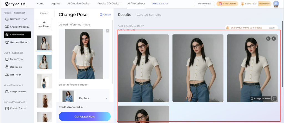Open the result image with the hand on the thigh

pos(198,68)
